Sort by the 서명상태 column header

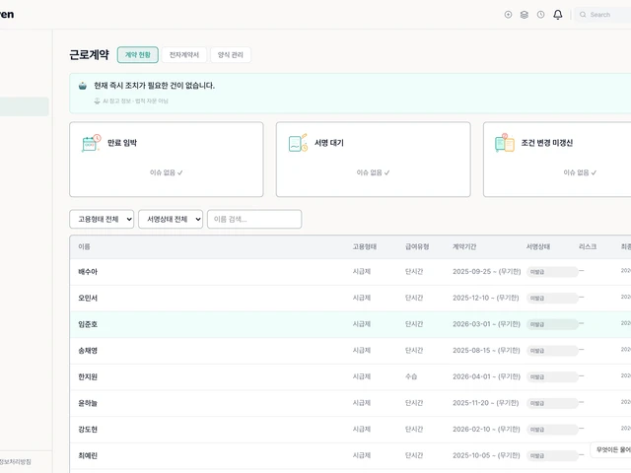[538, 246]
